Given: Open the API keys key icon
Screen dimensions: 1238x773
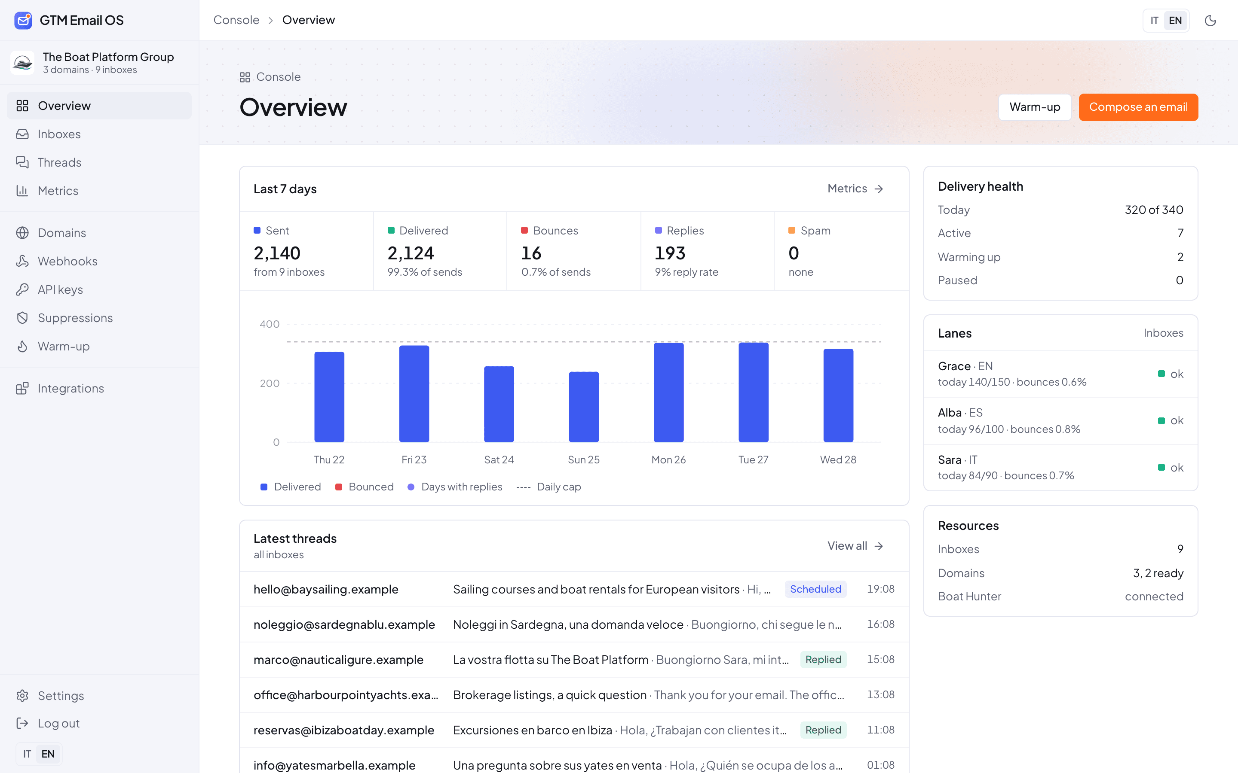Looking at the screenshot, I should 22,289.
